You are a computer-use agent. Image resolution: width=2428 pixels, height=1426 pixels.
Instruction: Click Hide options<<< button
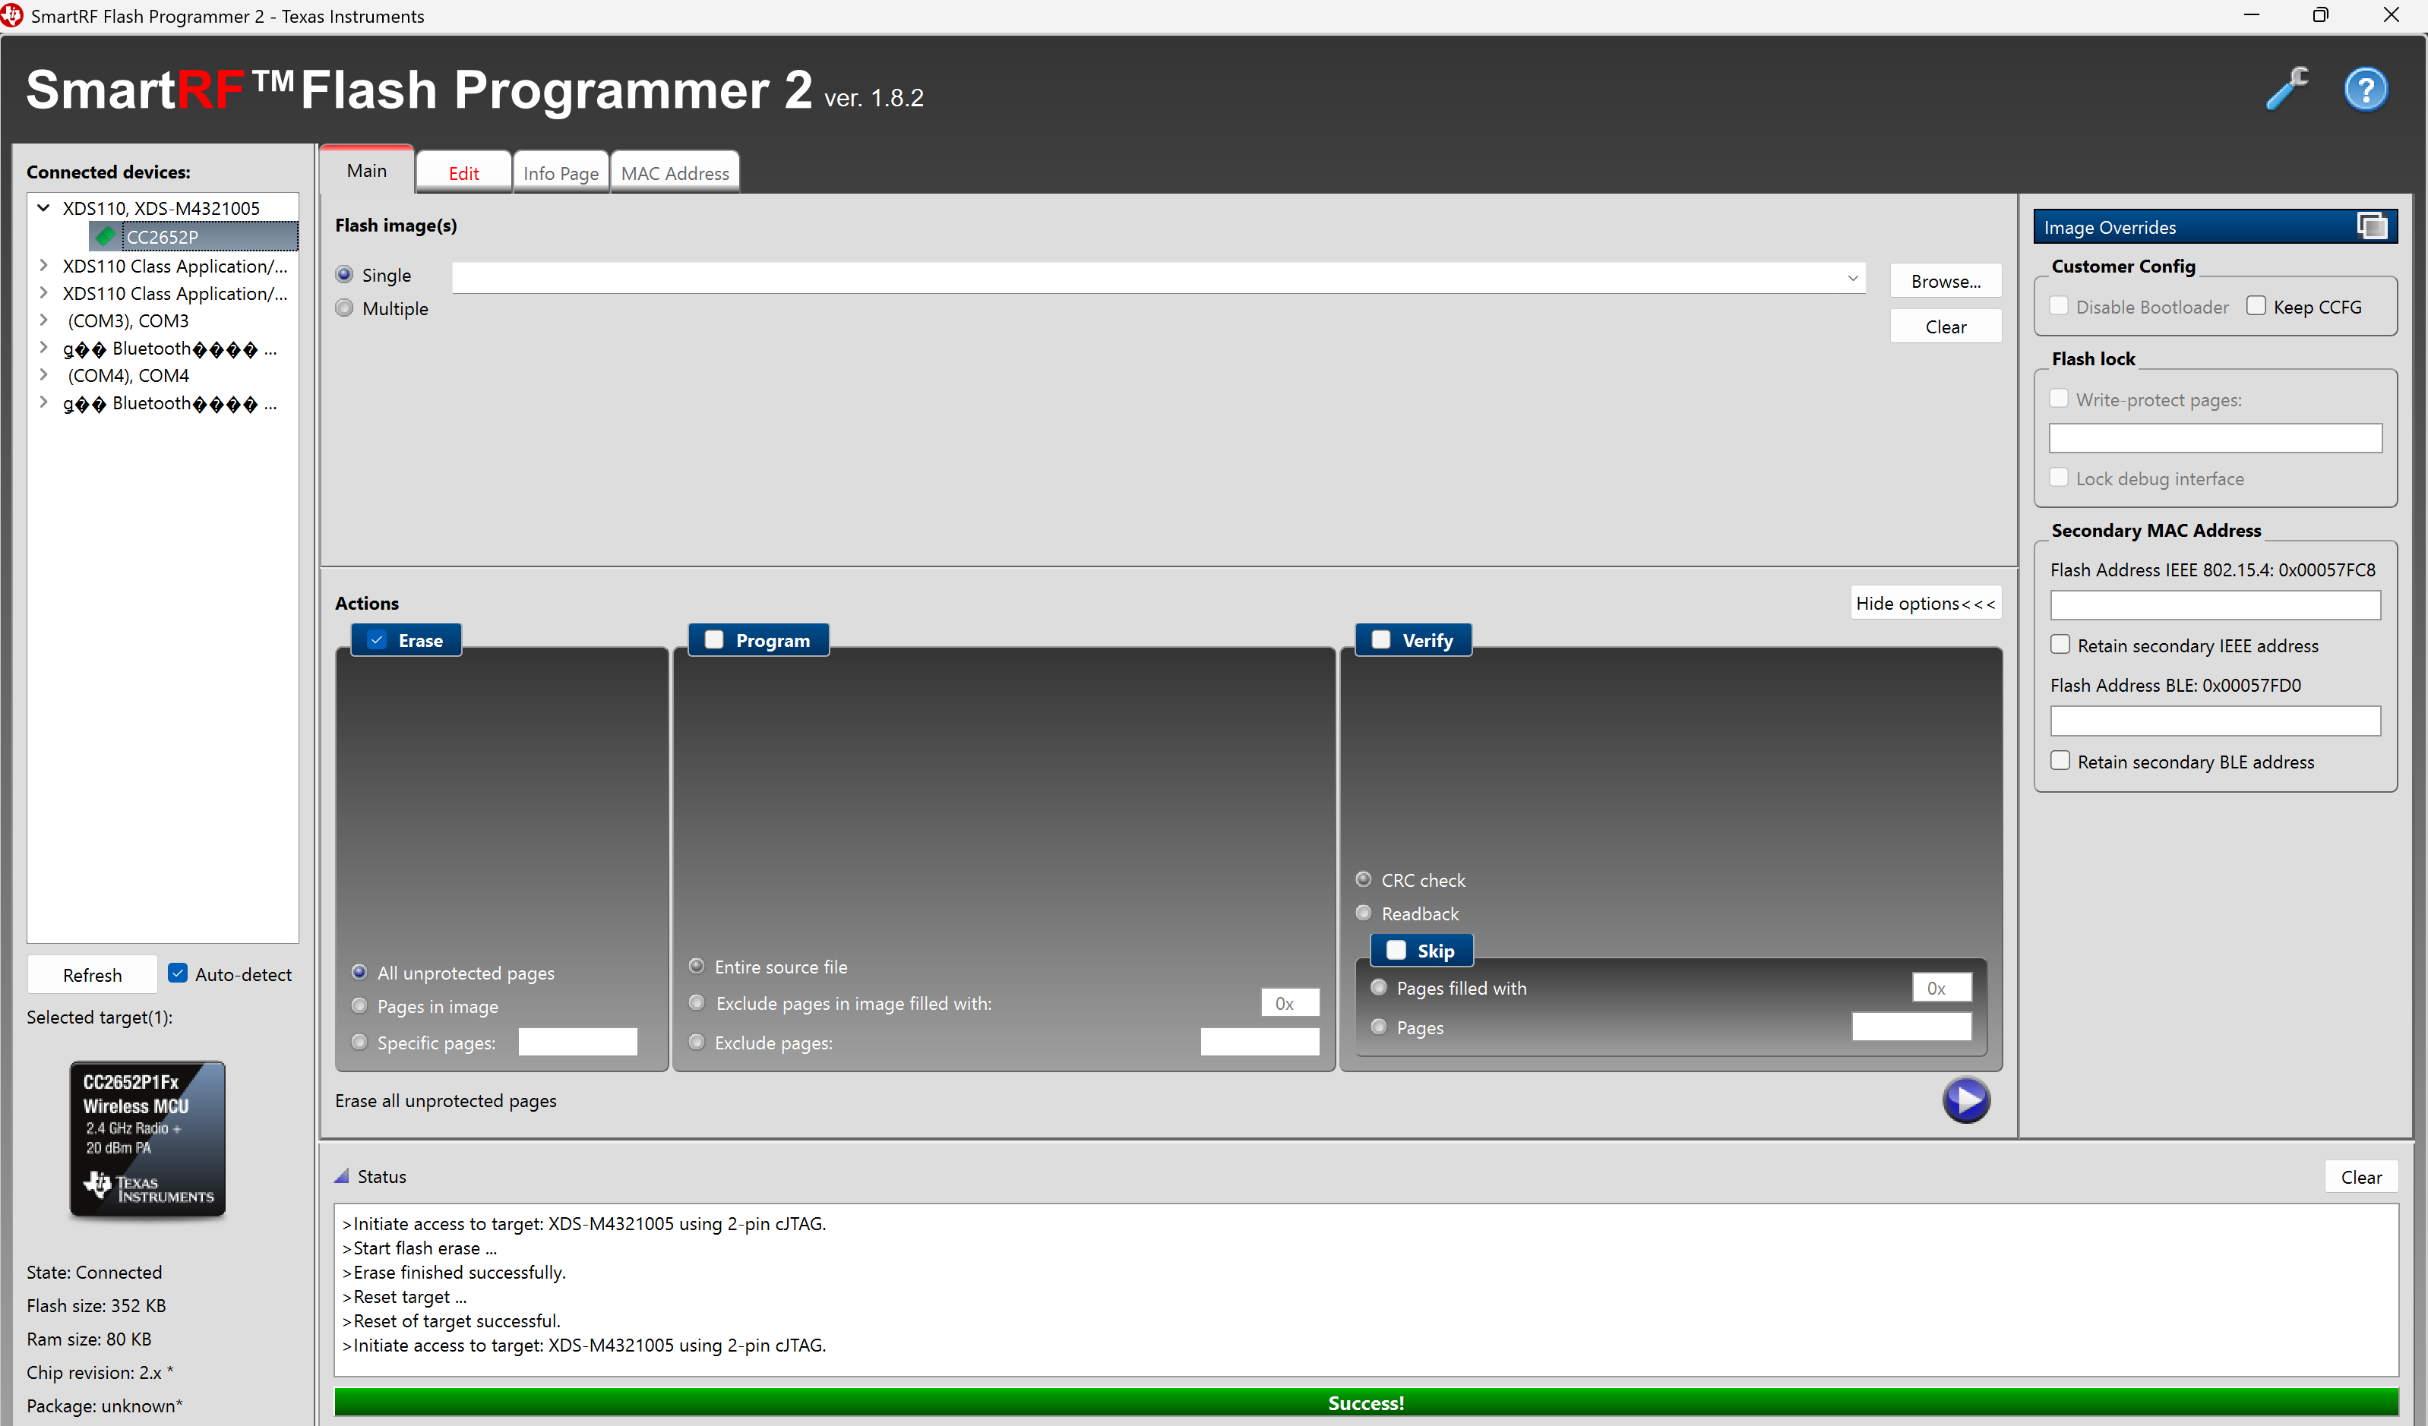[1925, 603]
